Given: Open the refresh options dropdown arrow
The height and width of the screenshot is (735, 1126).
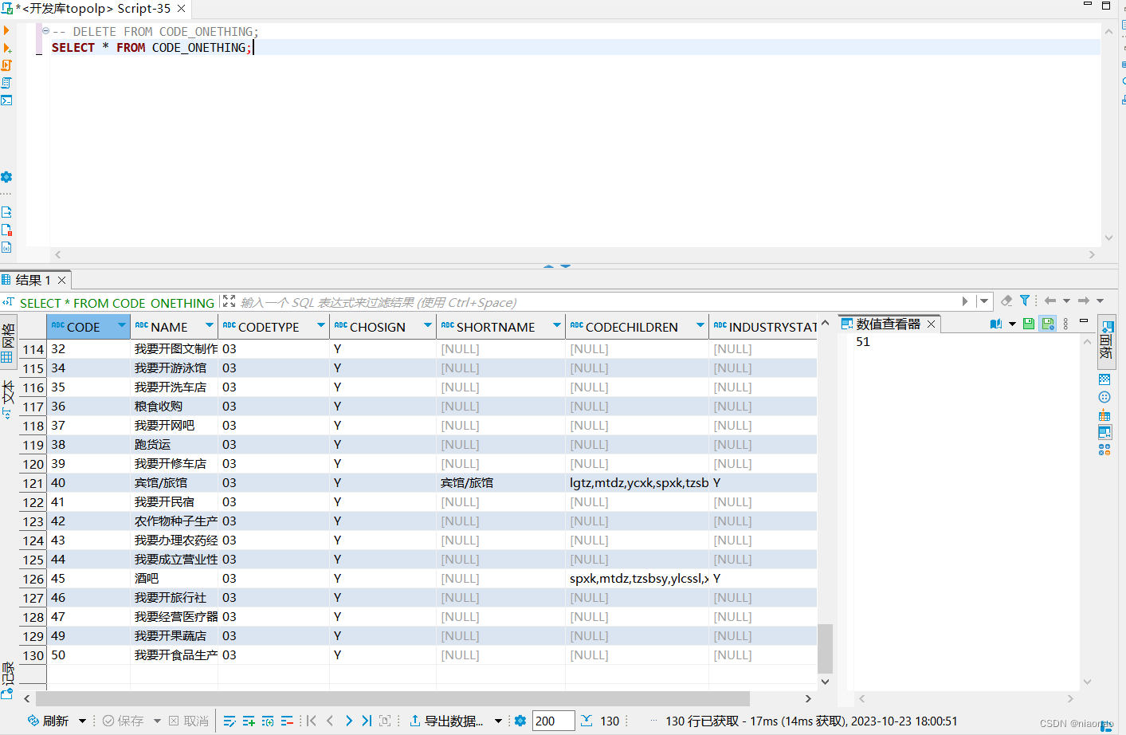Looking at the screenshot, I should point(82,721).
